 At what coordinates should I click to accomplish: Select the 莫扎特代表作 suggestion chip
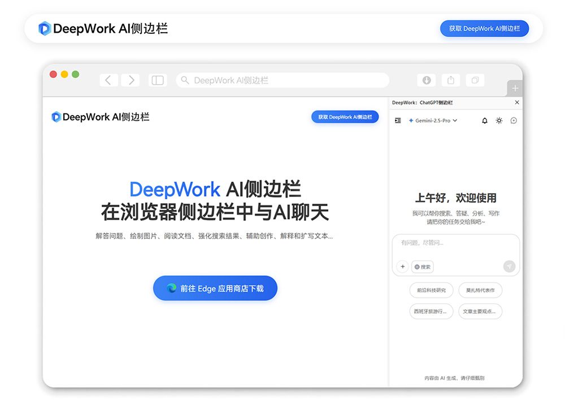pyautogui.click(x=480, y=290)
